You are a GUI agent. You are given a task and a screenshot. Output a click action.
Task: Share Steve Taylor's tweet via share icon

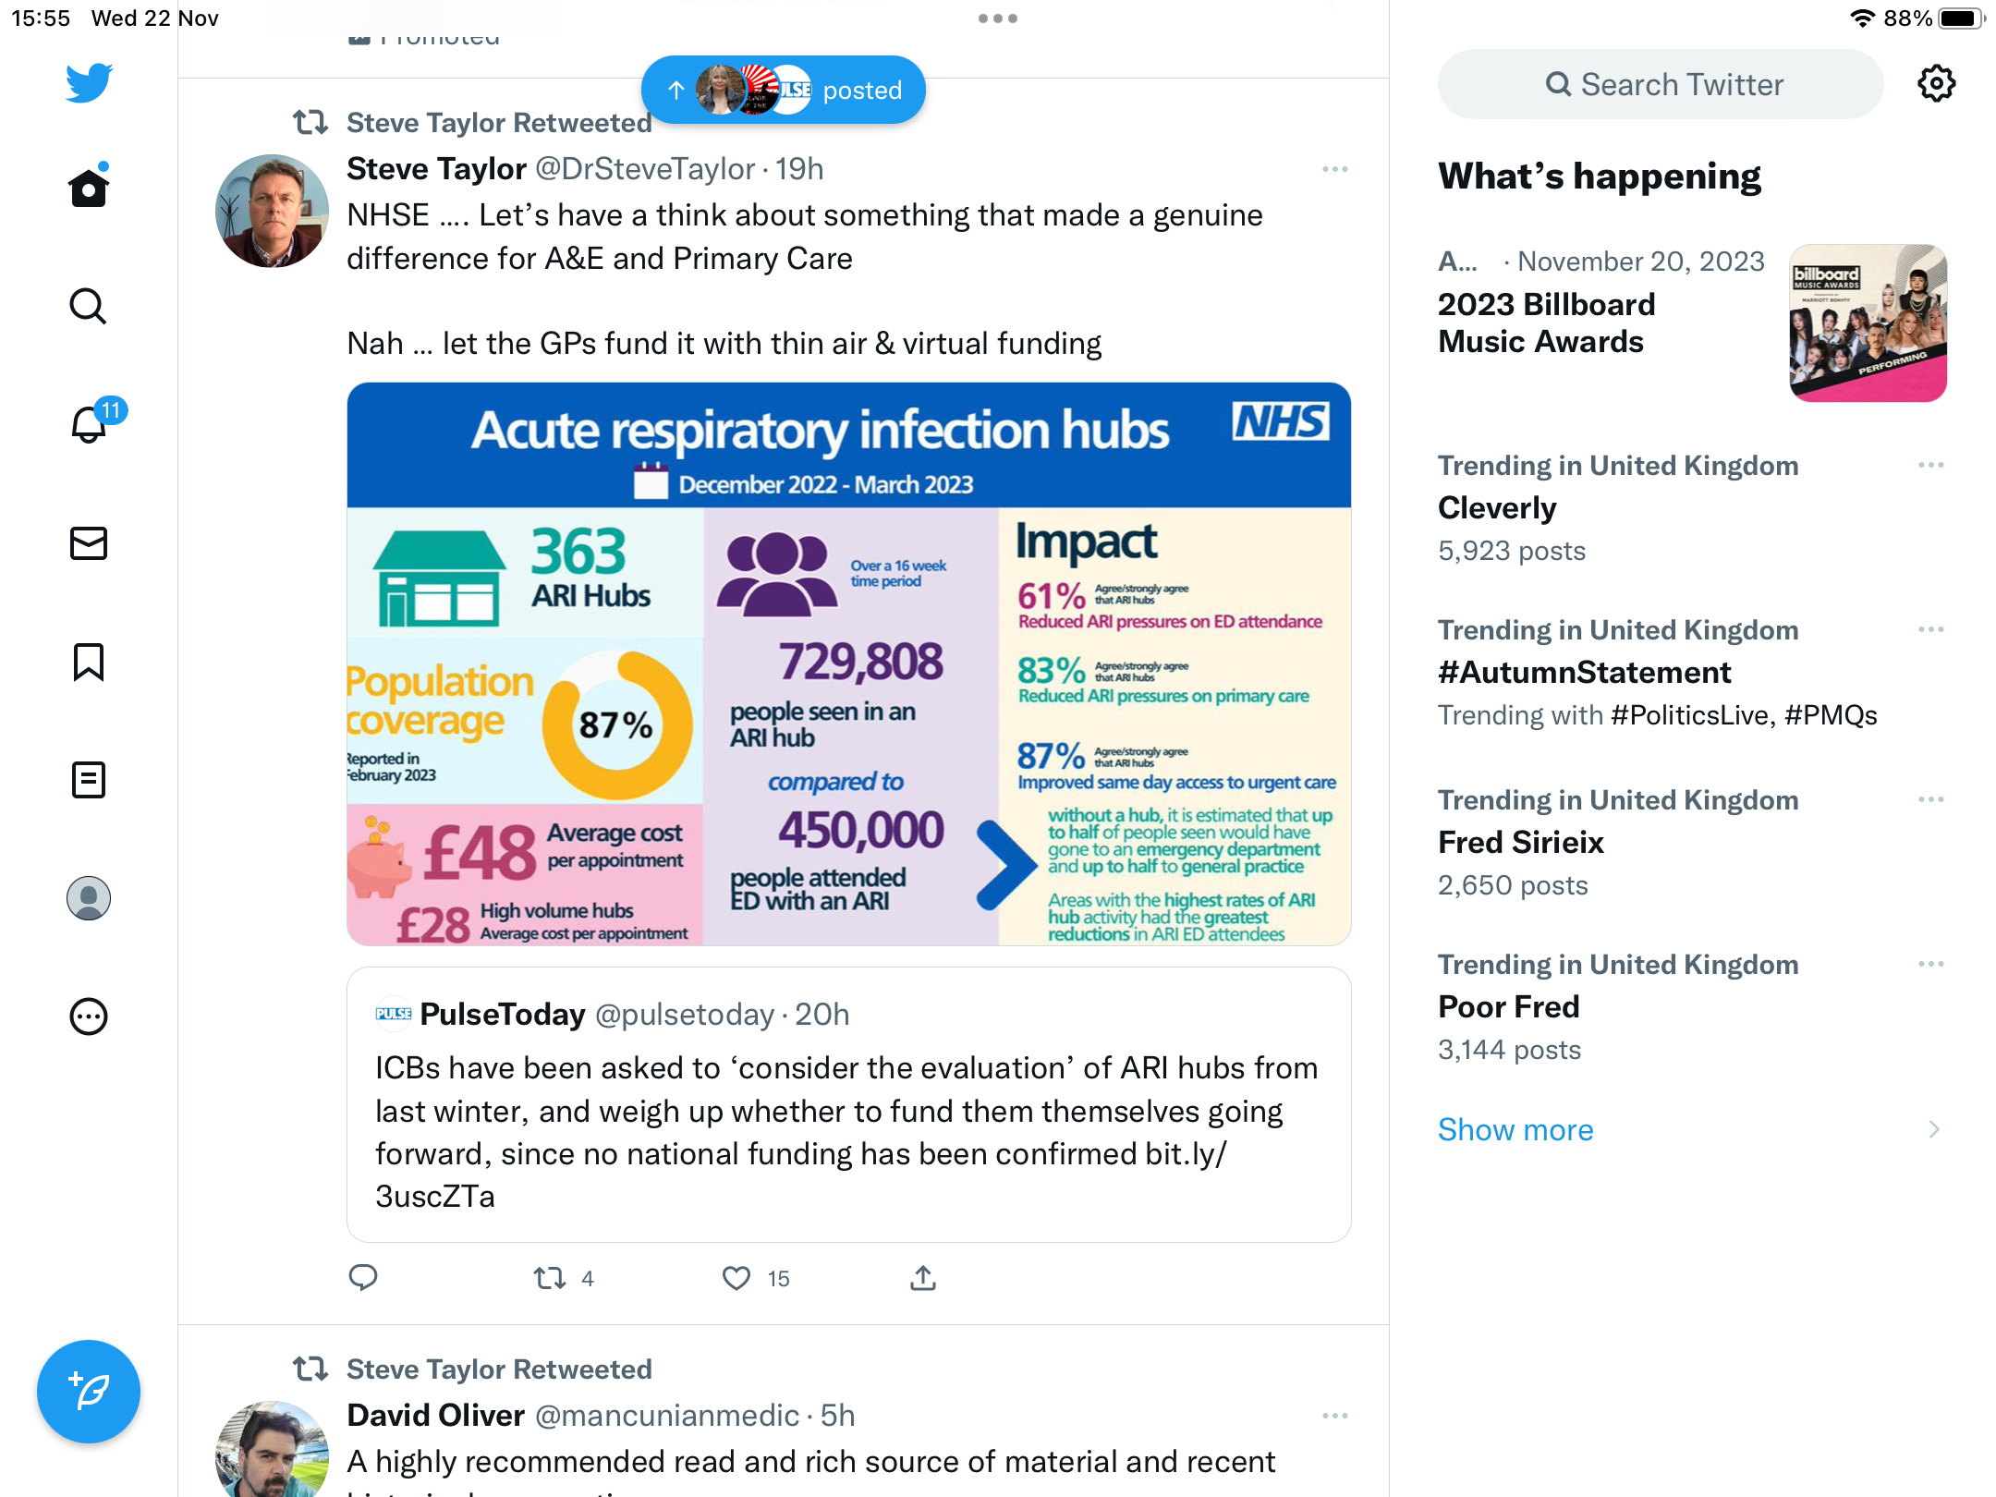coord(923,1278)
